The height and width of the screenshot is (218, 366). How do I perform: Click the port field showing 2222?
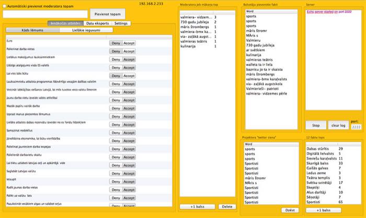pos(356,127)
